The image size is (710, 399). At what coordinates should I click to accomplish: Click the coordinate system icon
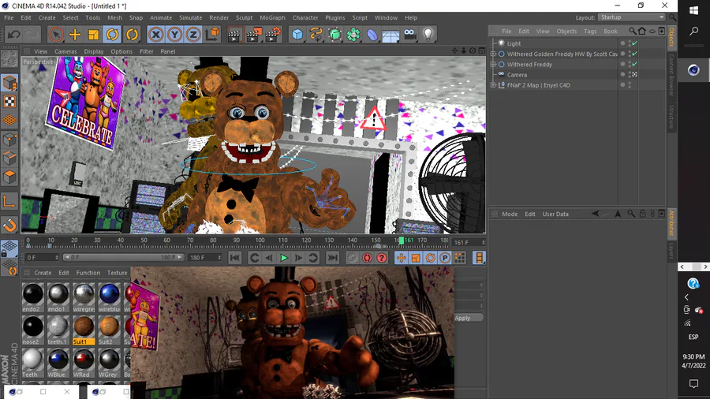(x=212, y=35)
